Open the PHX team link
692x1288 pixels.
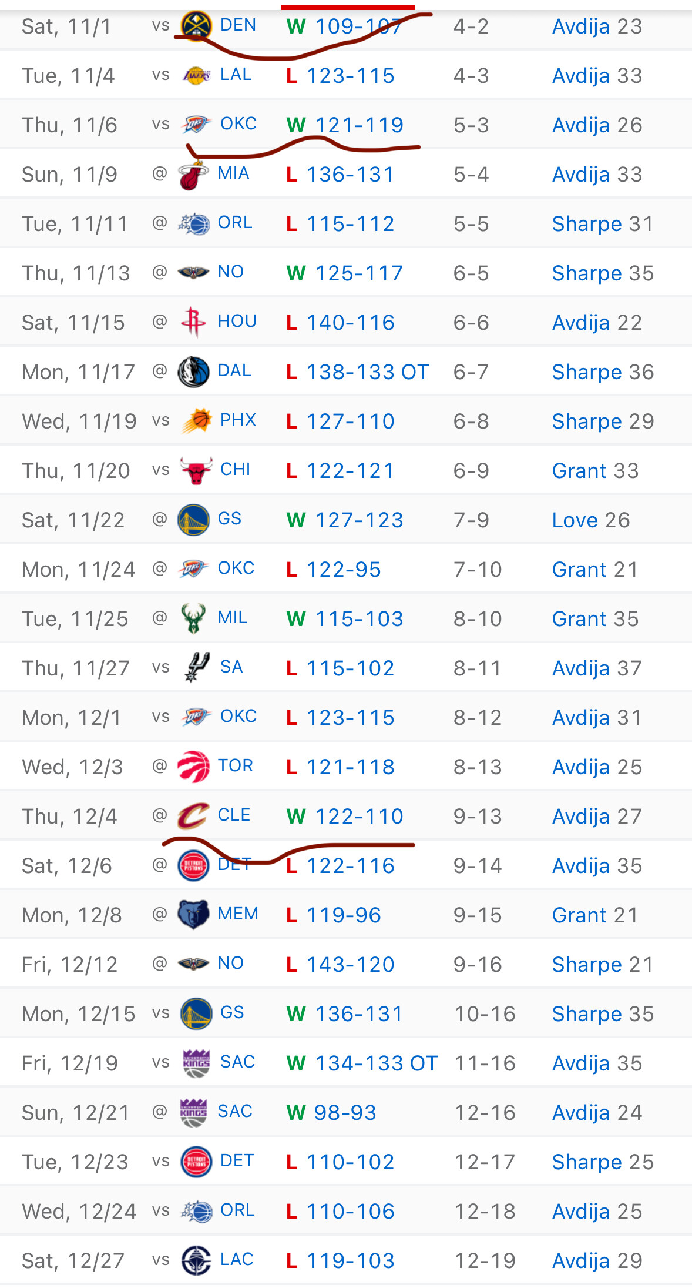(x=238, y=420)
